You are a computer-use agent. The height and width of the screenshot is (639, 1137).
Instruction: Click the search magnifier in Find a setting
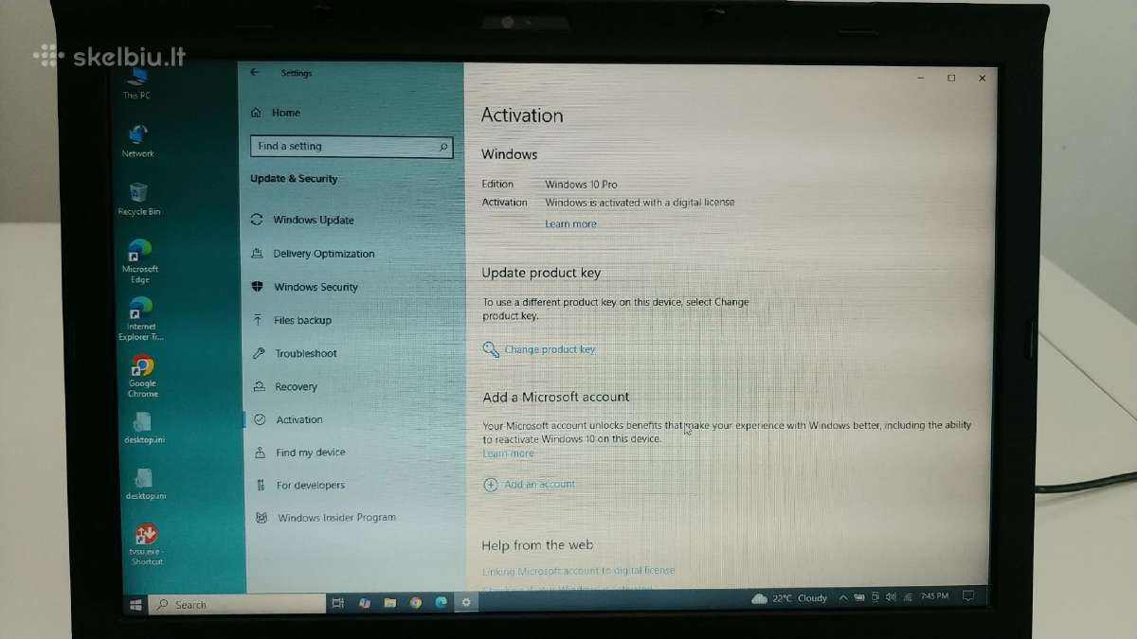443,147
